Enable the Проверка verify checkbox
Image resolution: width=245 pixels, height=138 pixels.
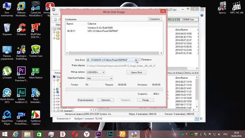pos(140,59)
